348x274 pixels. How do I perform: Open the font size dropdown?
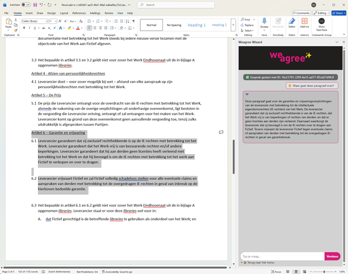55,21
